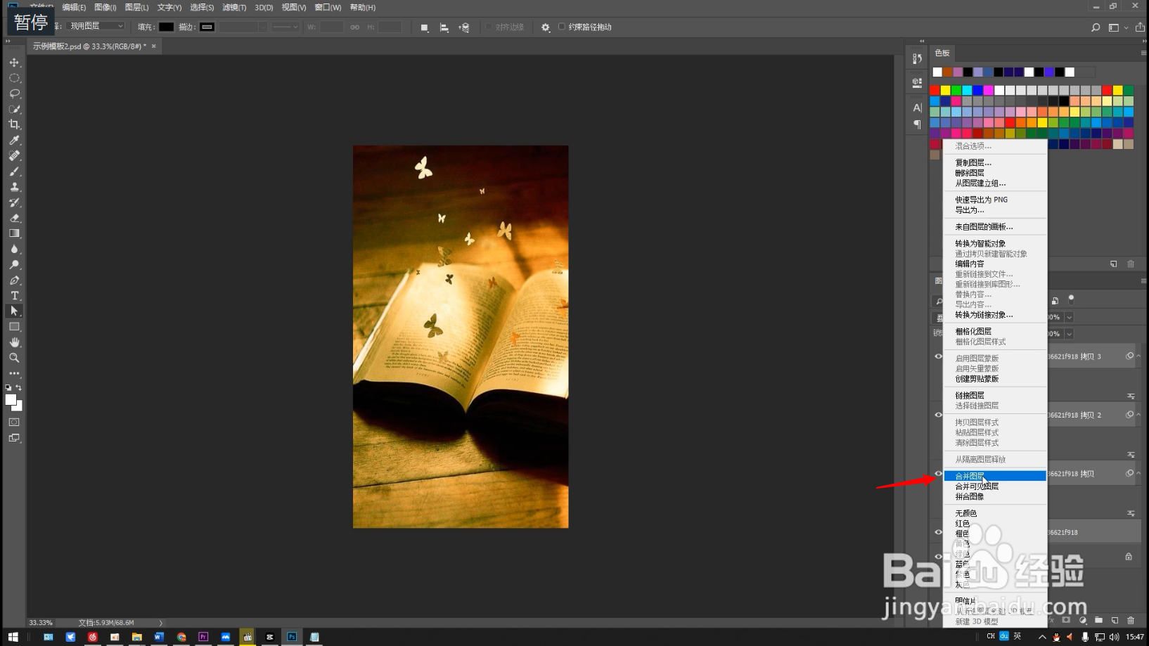This screenshot has width=1149, height=646.
Task: Click create new layer icon in Layers panel
Action: pyautogui.click(x=1115, y=620)
